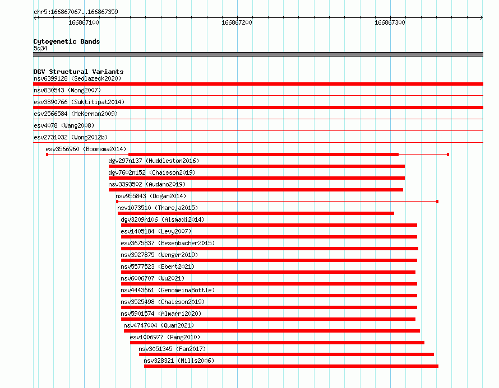499x388 pixels.
Task: Click the nsv328321 (Mills2006) label
Action: [179, 361]
